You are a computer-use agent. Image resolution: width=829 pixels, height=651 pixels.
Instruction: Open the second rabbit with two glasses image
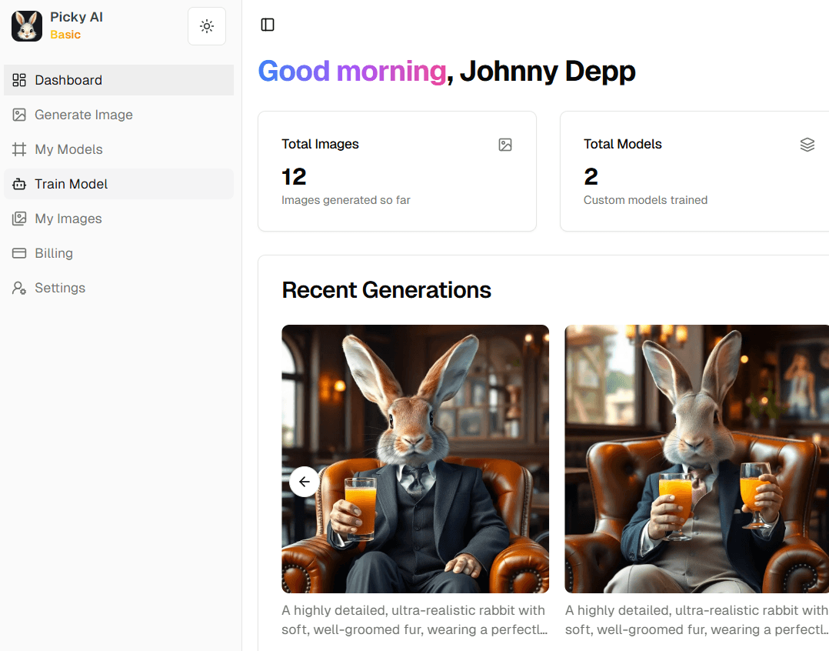point(696,459)
